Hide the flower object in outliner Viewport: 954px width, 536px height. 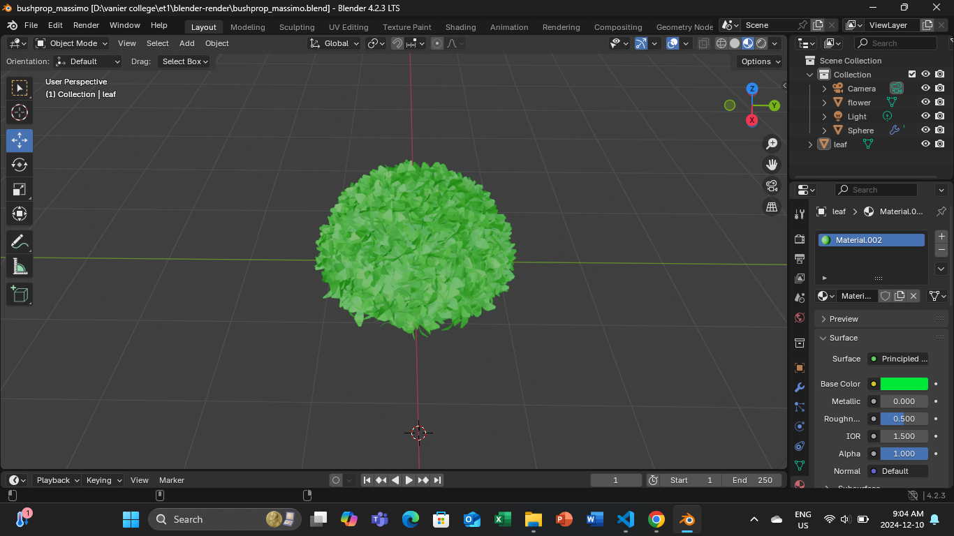tap(925, 103)
